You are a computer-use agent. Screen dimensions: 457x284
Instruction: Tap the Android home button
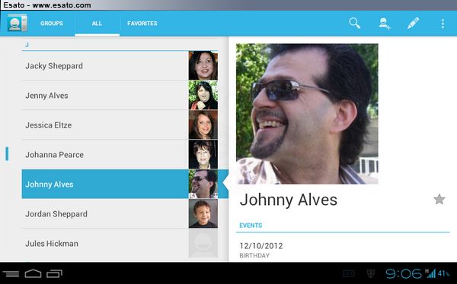[33, 273]
